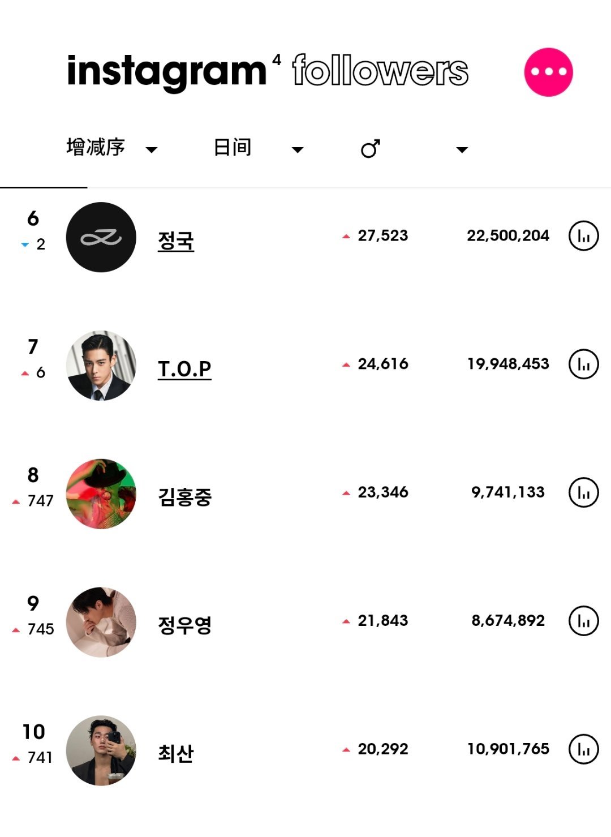Image resolution: width=611 pixels, height=837 pixels.
Task: Open chart icon for 최산 row
Action: pos(583,749)
